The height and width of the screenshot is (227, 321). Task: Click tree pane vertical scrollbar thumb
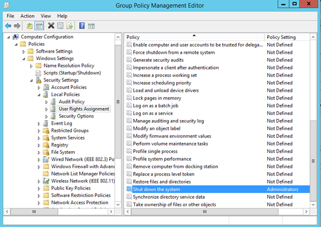118,102
